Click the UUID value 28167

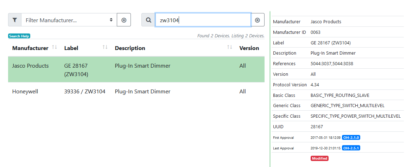click(x=317, y=127)
